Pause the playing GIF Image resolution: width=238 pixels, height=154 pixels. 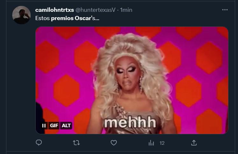pos(44,126)
